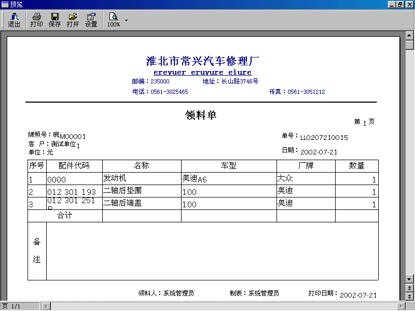Click the 退出 (Exit) toolbar icon

[x=14, y=20]
